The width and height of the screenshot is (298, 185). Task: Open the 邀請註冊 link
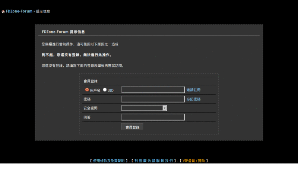[x=193, y=90]
